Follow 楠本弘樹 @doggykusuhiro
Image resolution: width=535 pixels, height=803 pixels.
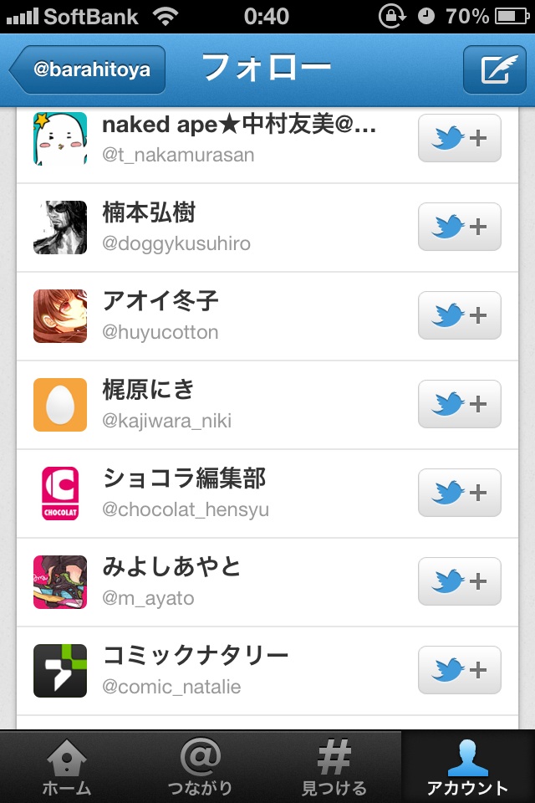459,227
